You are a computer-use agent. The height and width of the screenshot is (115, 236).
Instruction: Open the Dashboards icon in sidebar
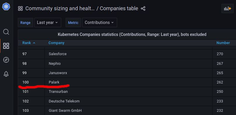[x=6, y=46]
